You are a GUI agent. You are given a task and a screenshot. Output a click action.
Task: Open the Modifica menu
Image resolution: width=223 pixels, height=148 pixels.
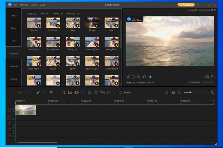[x=24, y=5]
